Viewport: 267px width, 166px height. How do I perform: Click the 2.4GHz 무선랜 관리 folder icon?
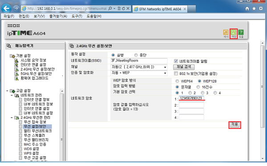17,118
